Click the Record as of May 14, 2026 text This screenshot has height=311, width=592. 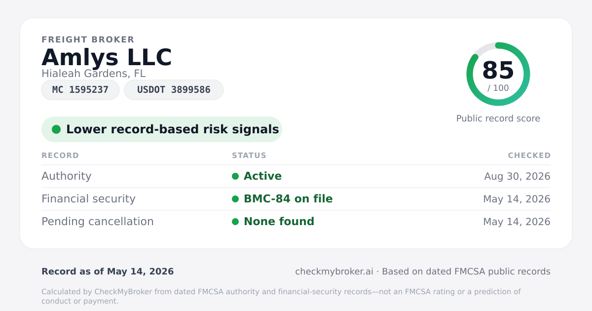[108, 272]
